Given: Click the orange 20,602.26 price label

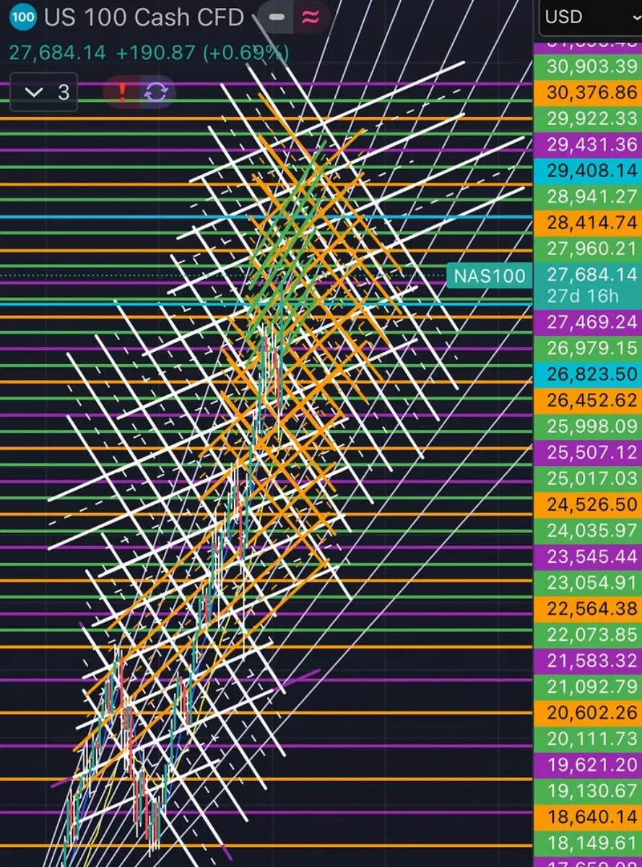Looking at the screenshot, I should coord(587,712).
